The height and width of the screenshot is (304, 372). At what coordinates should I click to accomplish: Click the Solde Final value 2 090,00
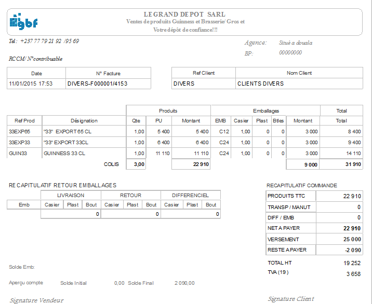coord(184,283)
